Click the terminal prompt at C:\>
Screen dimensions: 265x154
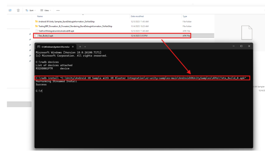39,91
